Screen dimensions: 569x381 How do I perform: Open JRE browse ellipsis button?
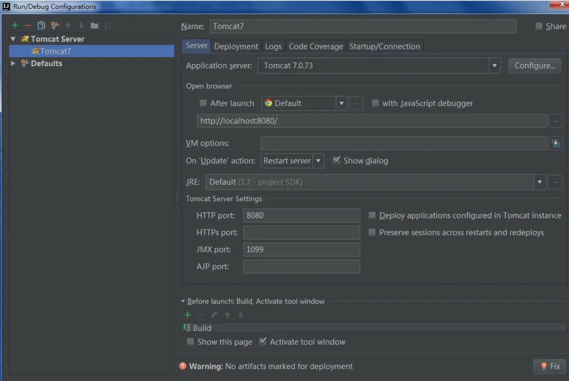[x=555, y=182]
